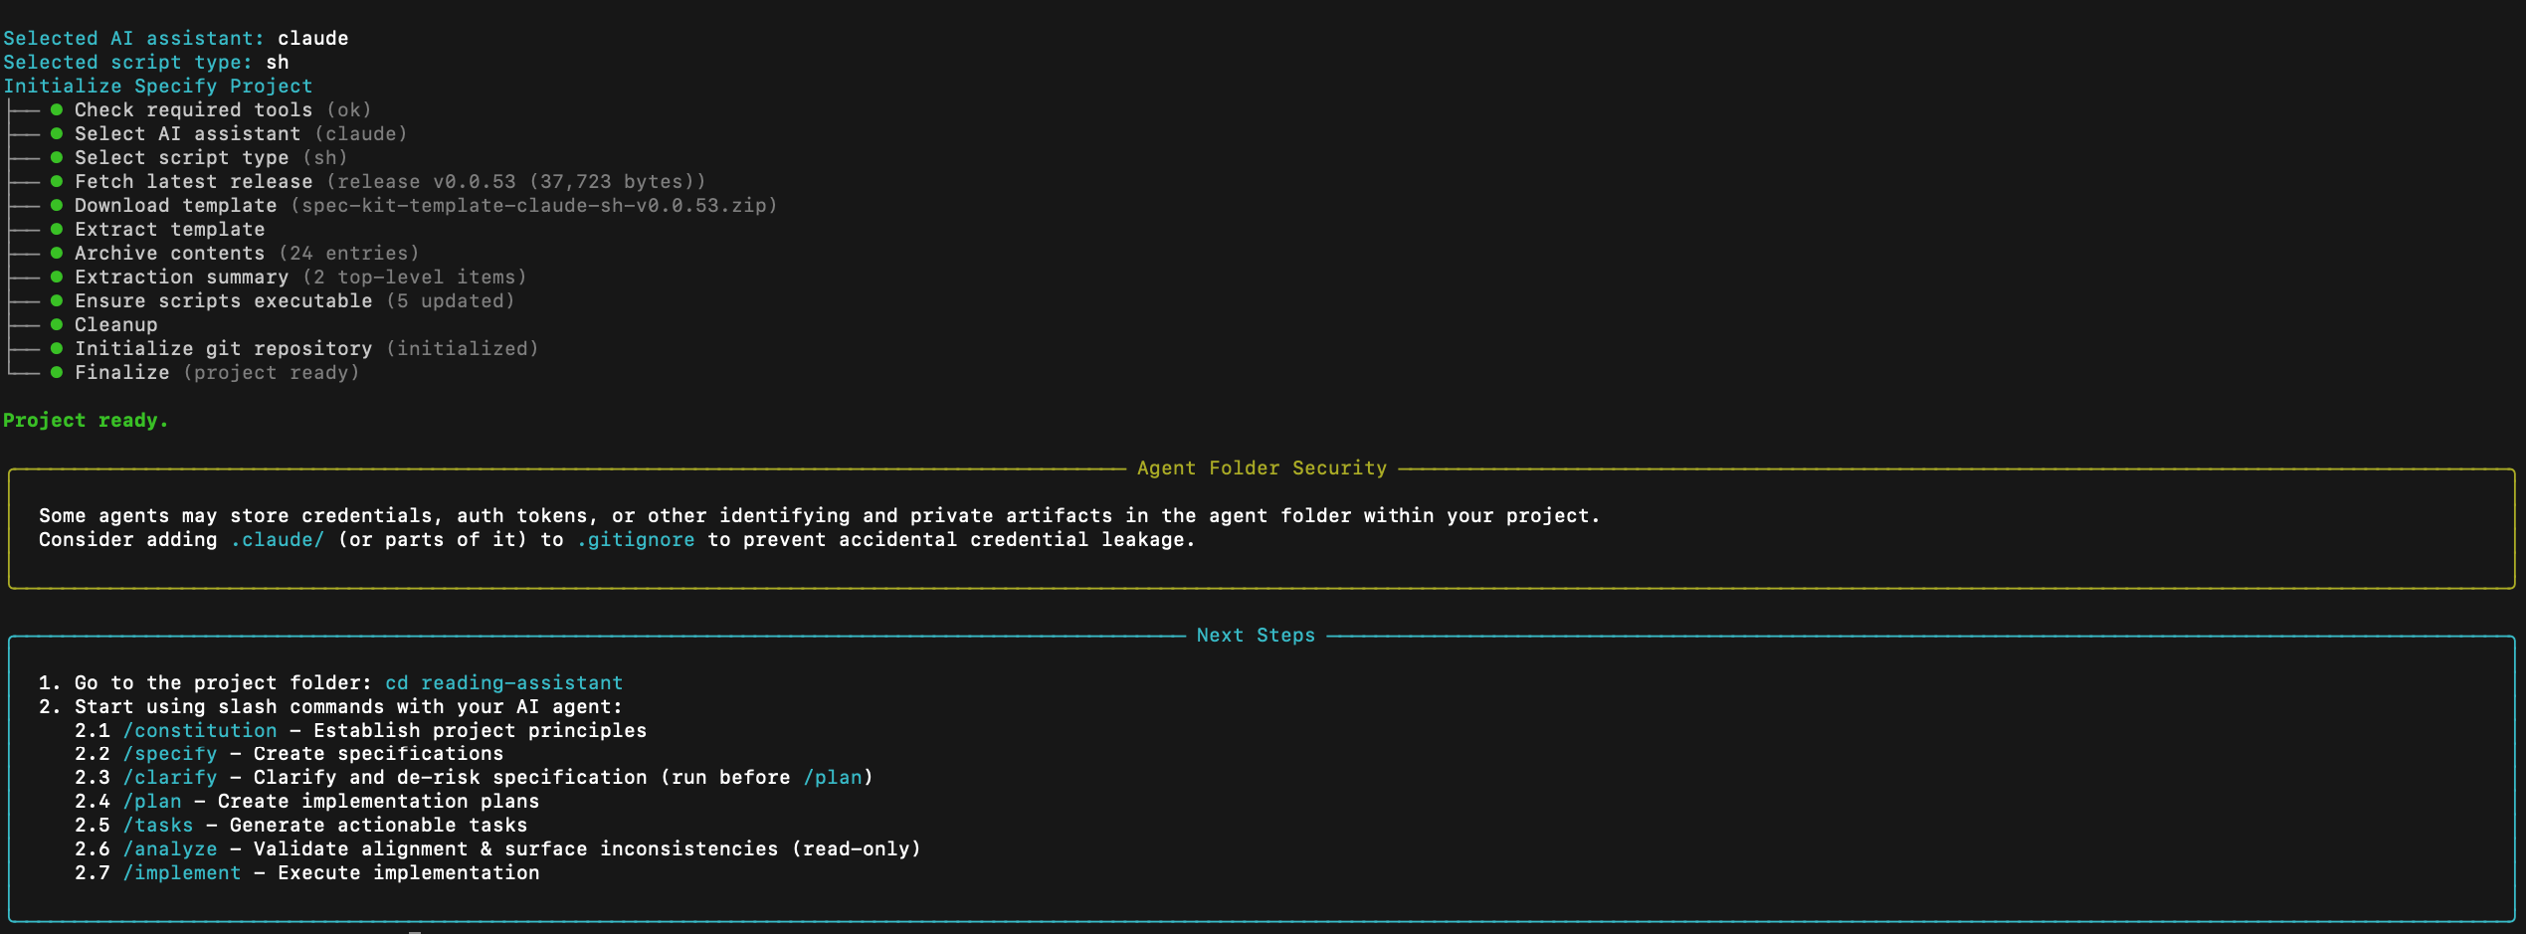The image size is (2526, 934).
Task: Click the /analyze slash command
Action: pos(170,849)
